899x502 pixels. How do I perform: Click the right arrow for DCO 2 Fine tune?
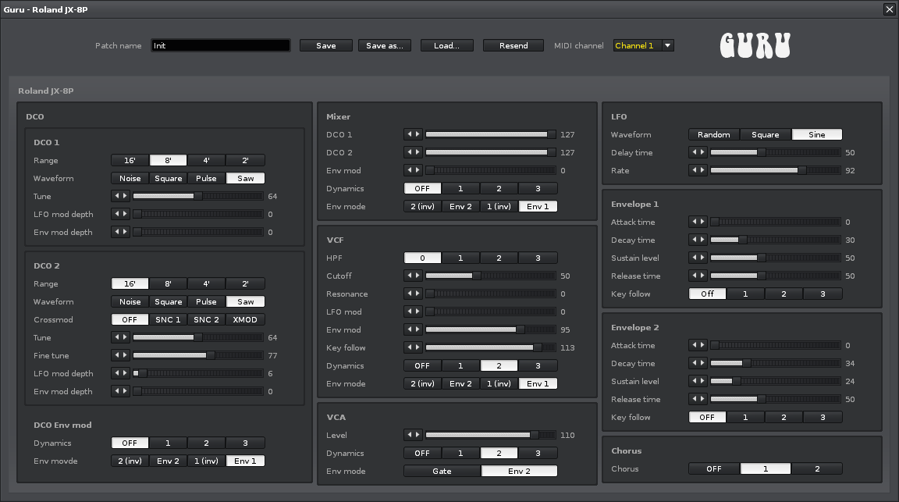coord(125,355)
